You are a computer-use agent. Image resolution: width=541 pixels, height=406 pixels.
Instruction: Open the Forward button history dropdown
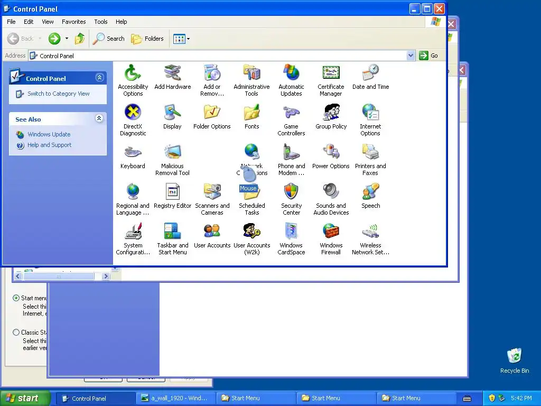(67, 39)
